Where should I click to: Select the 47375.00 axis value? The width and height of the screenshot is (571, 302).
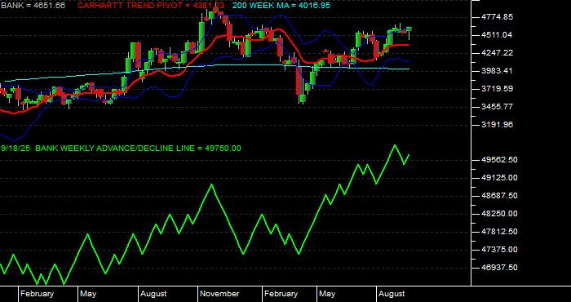coord(499,250)
